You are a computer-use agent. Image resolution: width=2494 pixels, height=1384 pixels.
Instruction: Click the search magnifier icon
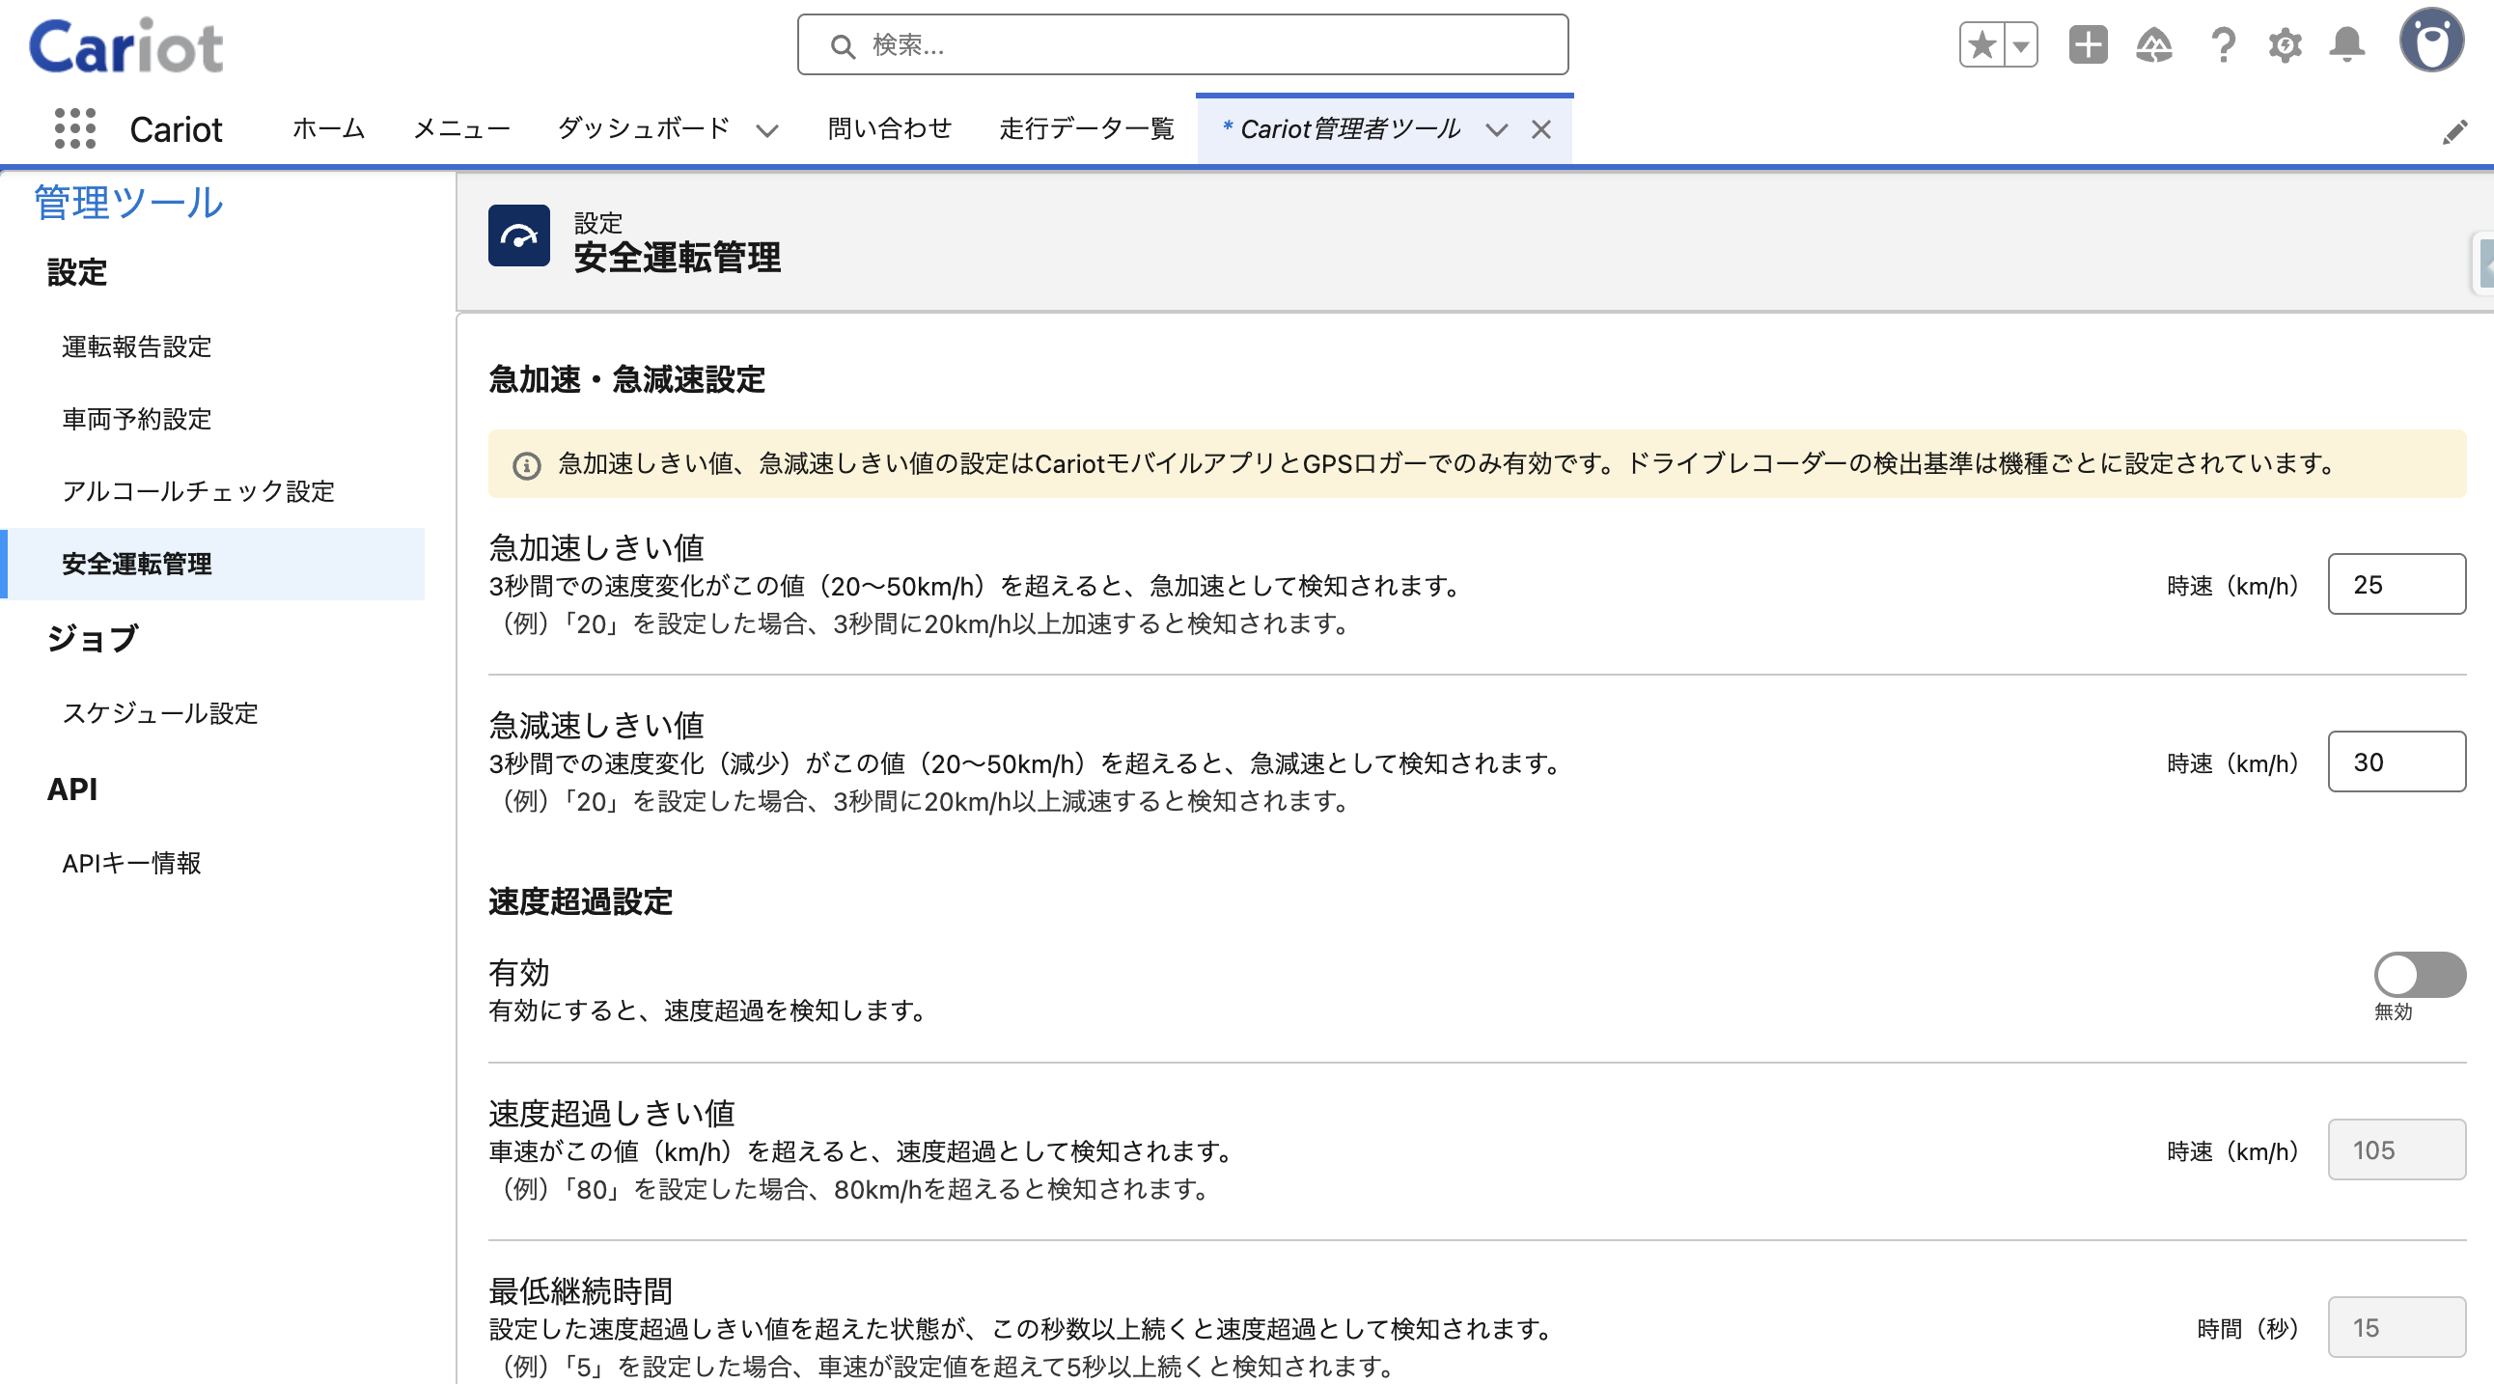(843, 45)
